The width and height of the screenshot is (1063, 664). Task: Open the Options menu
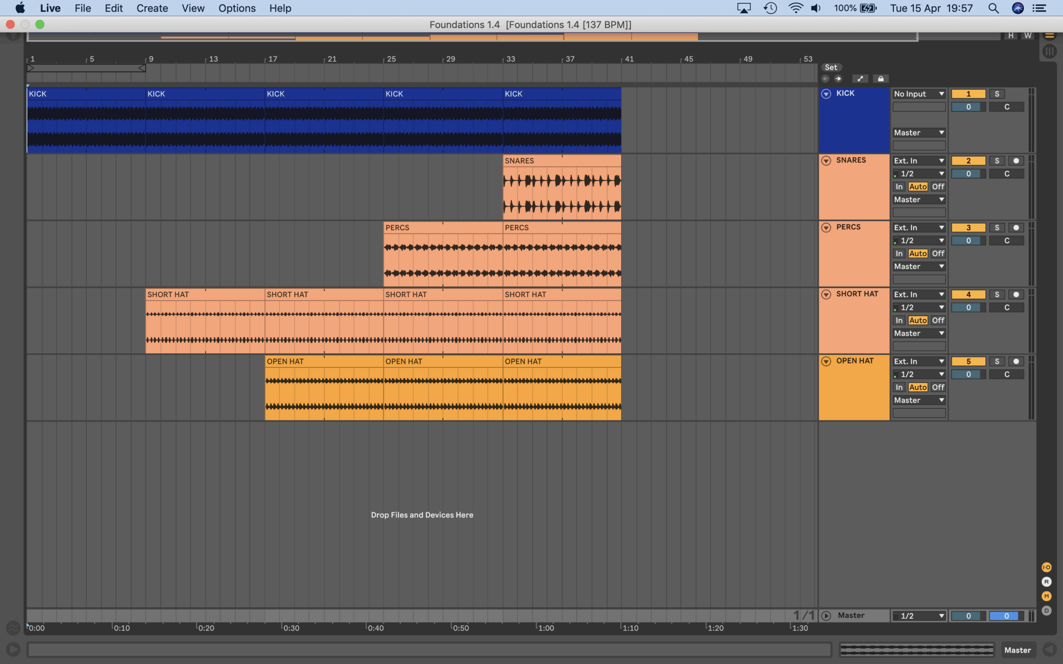click(237, 8)
